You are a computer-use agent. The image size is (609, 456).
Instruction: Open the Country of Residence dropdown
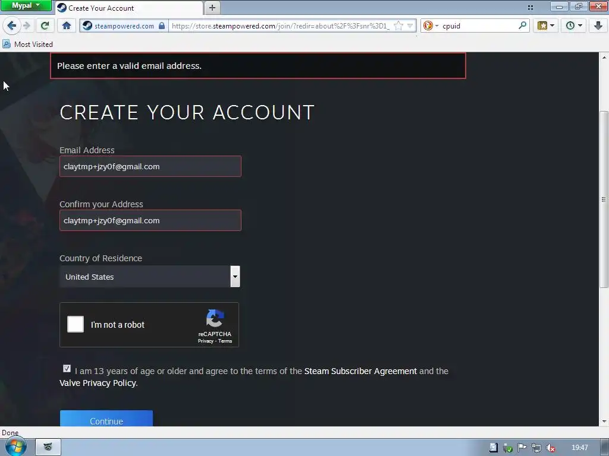pyautogui.click(x=149, y=277)
